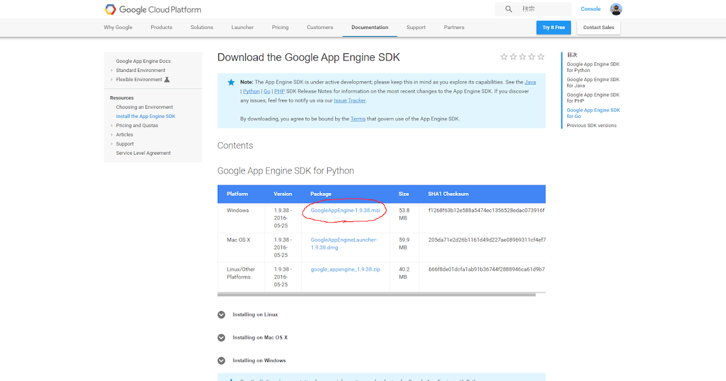Rate the page with the fifth star
726x381 pixels.
click(x=541, y=57)
